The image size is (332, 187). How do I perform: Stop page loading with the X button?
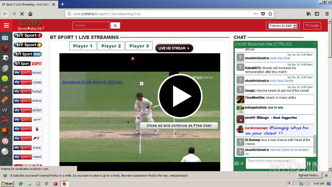point(22,14)
